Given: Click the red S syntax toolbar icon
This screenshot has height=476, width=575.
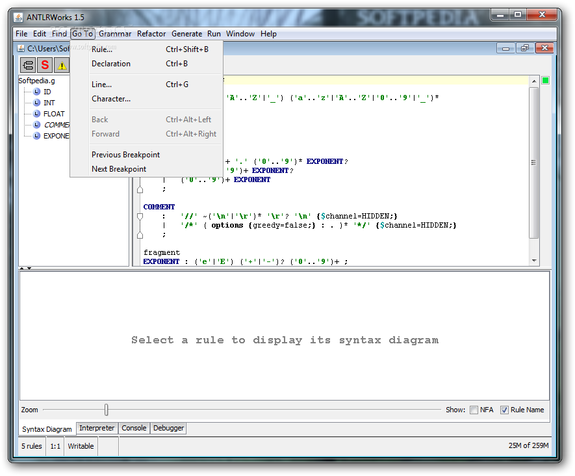Looking at the screenshot, I should pyautogui.click(x=45, y=65).
